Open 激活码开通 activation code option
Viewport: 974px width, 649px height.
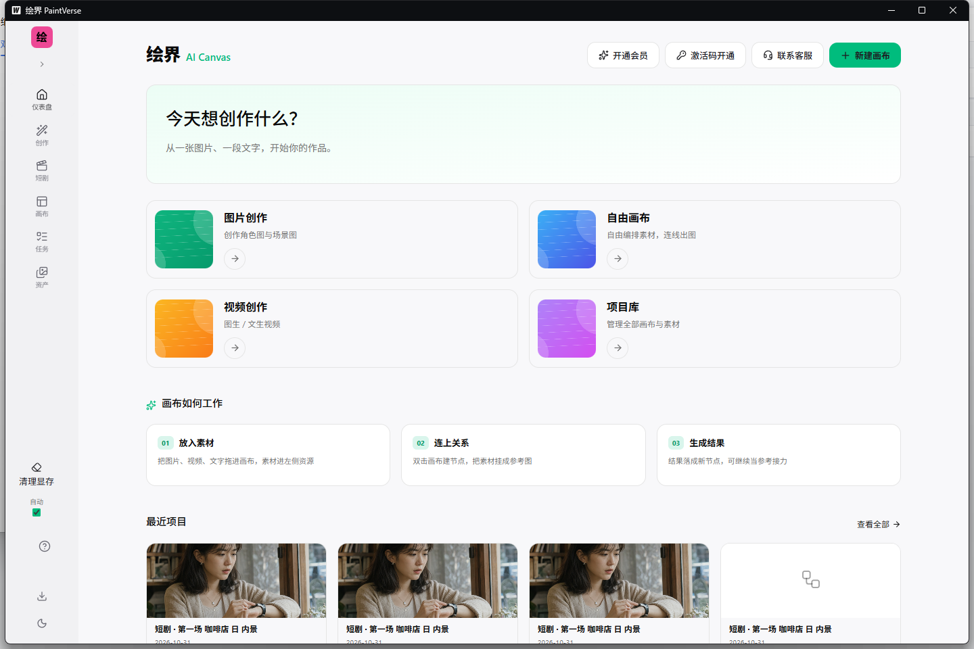click(x=705, y=55)
